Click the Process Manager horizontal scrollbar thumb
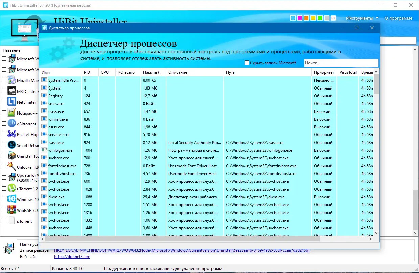This screenshot has width=419, height=273. (182, 238)
